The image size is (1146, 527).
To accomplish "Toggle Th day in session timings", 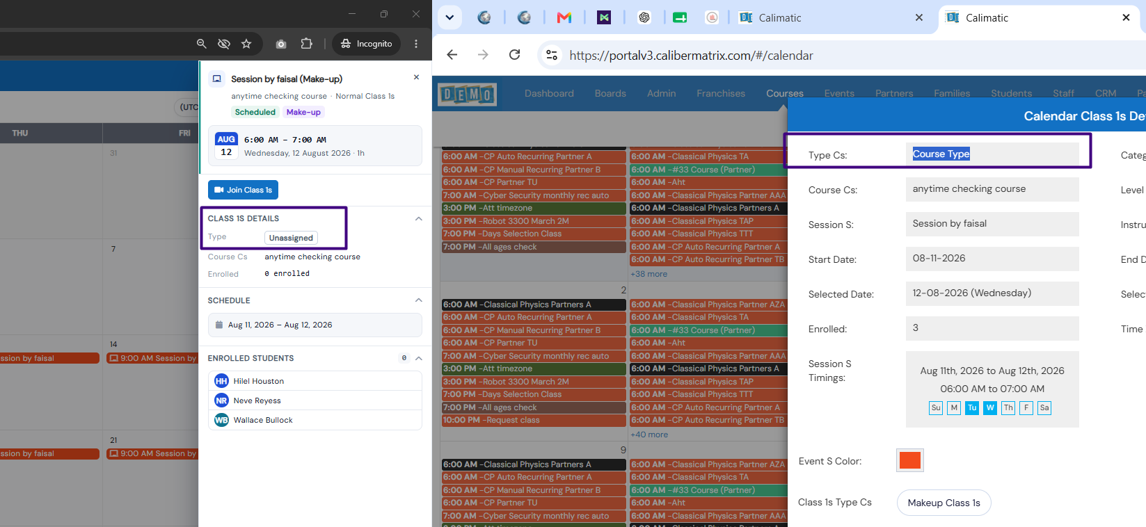I will coord(1008,408).
